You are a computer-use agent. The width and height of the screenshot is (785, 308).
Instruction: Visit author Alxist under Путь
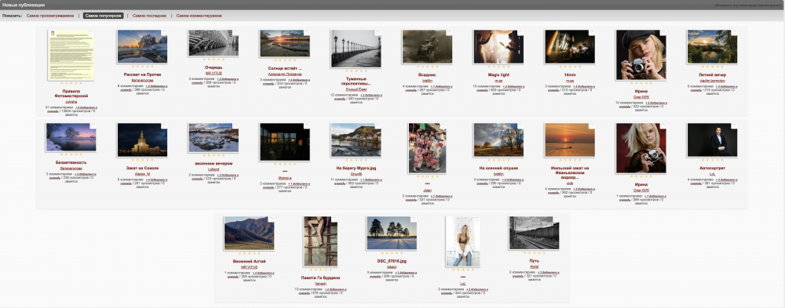(x=534, y=266)
